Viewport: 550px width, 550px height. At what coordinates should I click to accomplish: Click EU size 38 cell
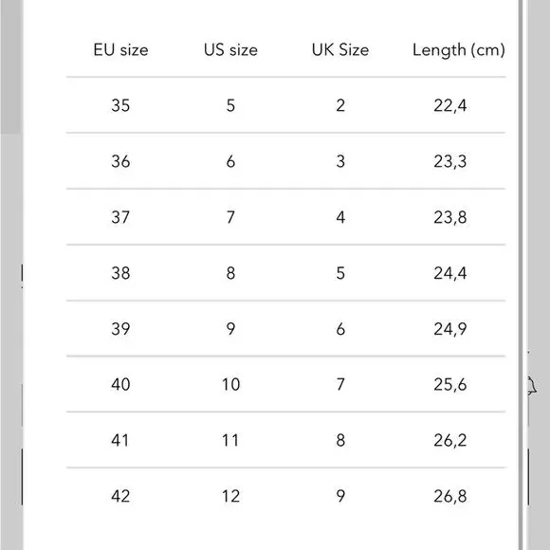[x=120, y=273]
